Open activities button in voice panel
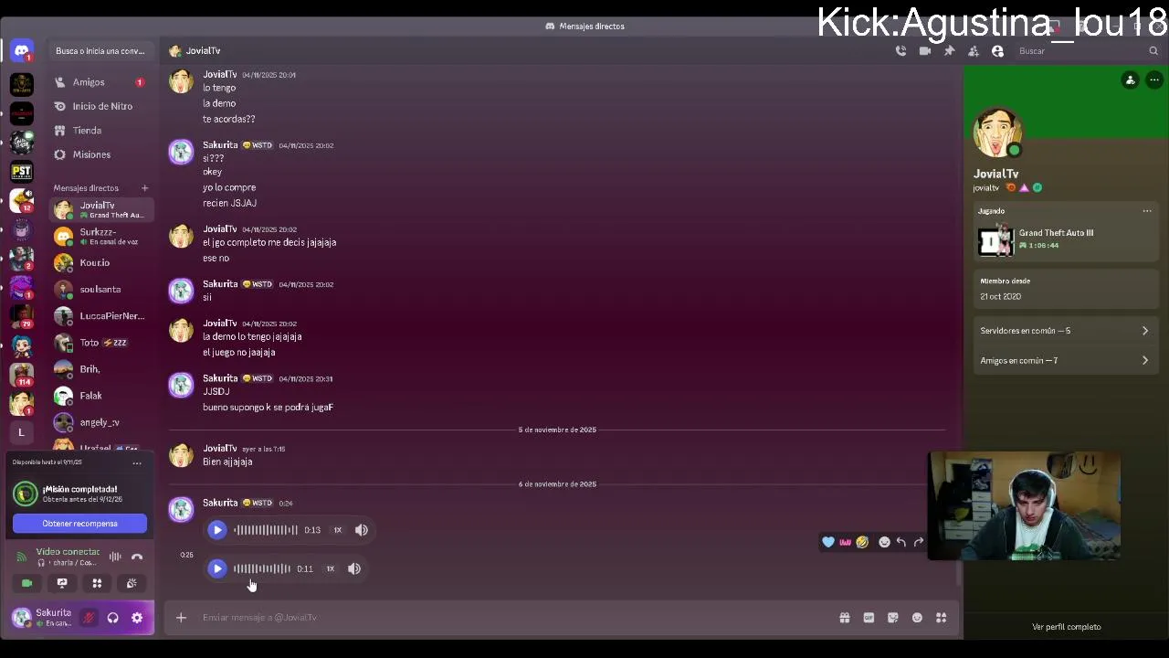This screenshot has height=658, width=1169. click(97, 583)
